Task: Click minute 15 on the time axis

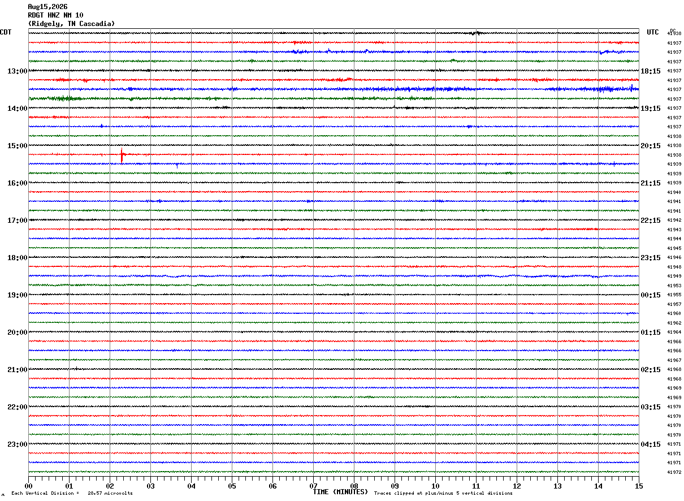Action: (x=639, y=486)
